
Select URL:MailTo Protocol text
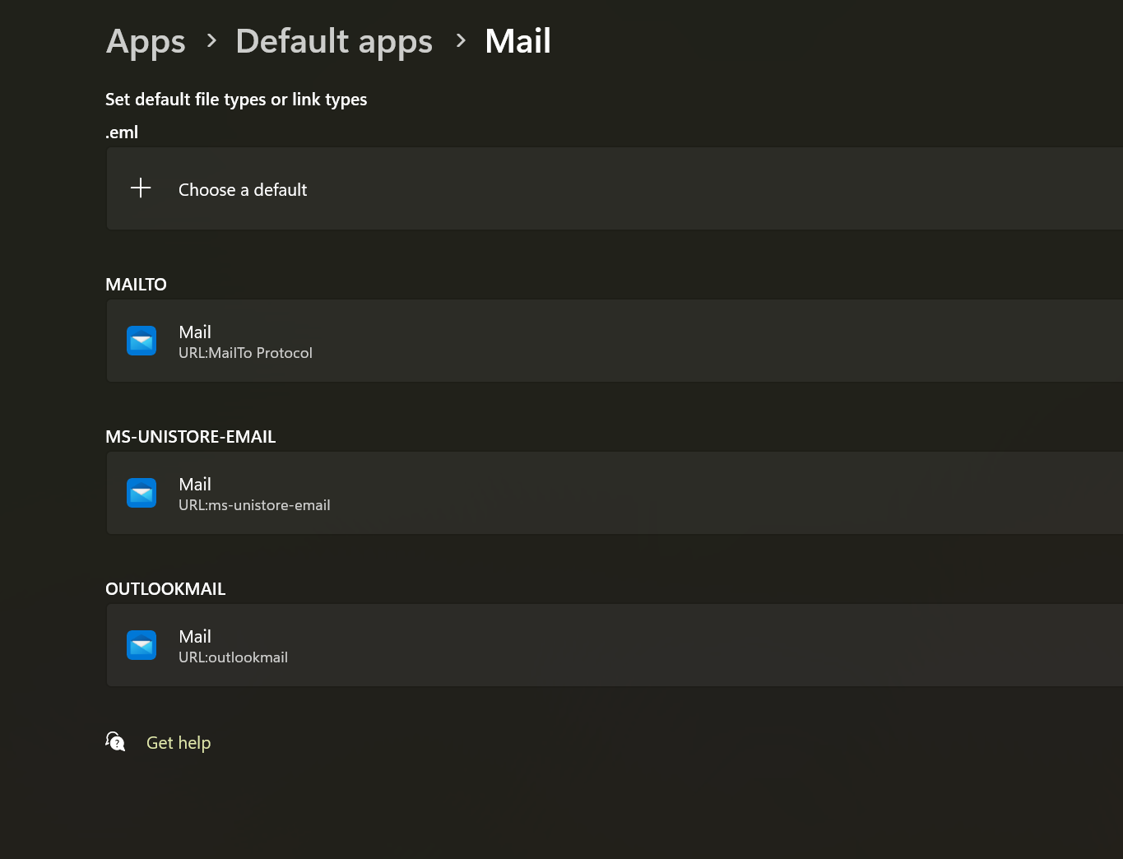pyautogui.click(x=245, y=353)
